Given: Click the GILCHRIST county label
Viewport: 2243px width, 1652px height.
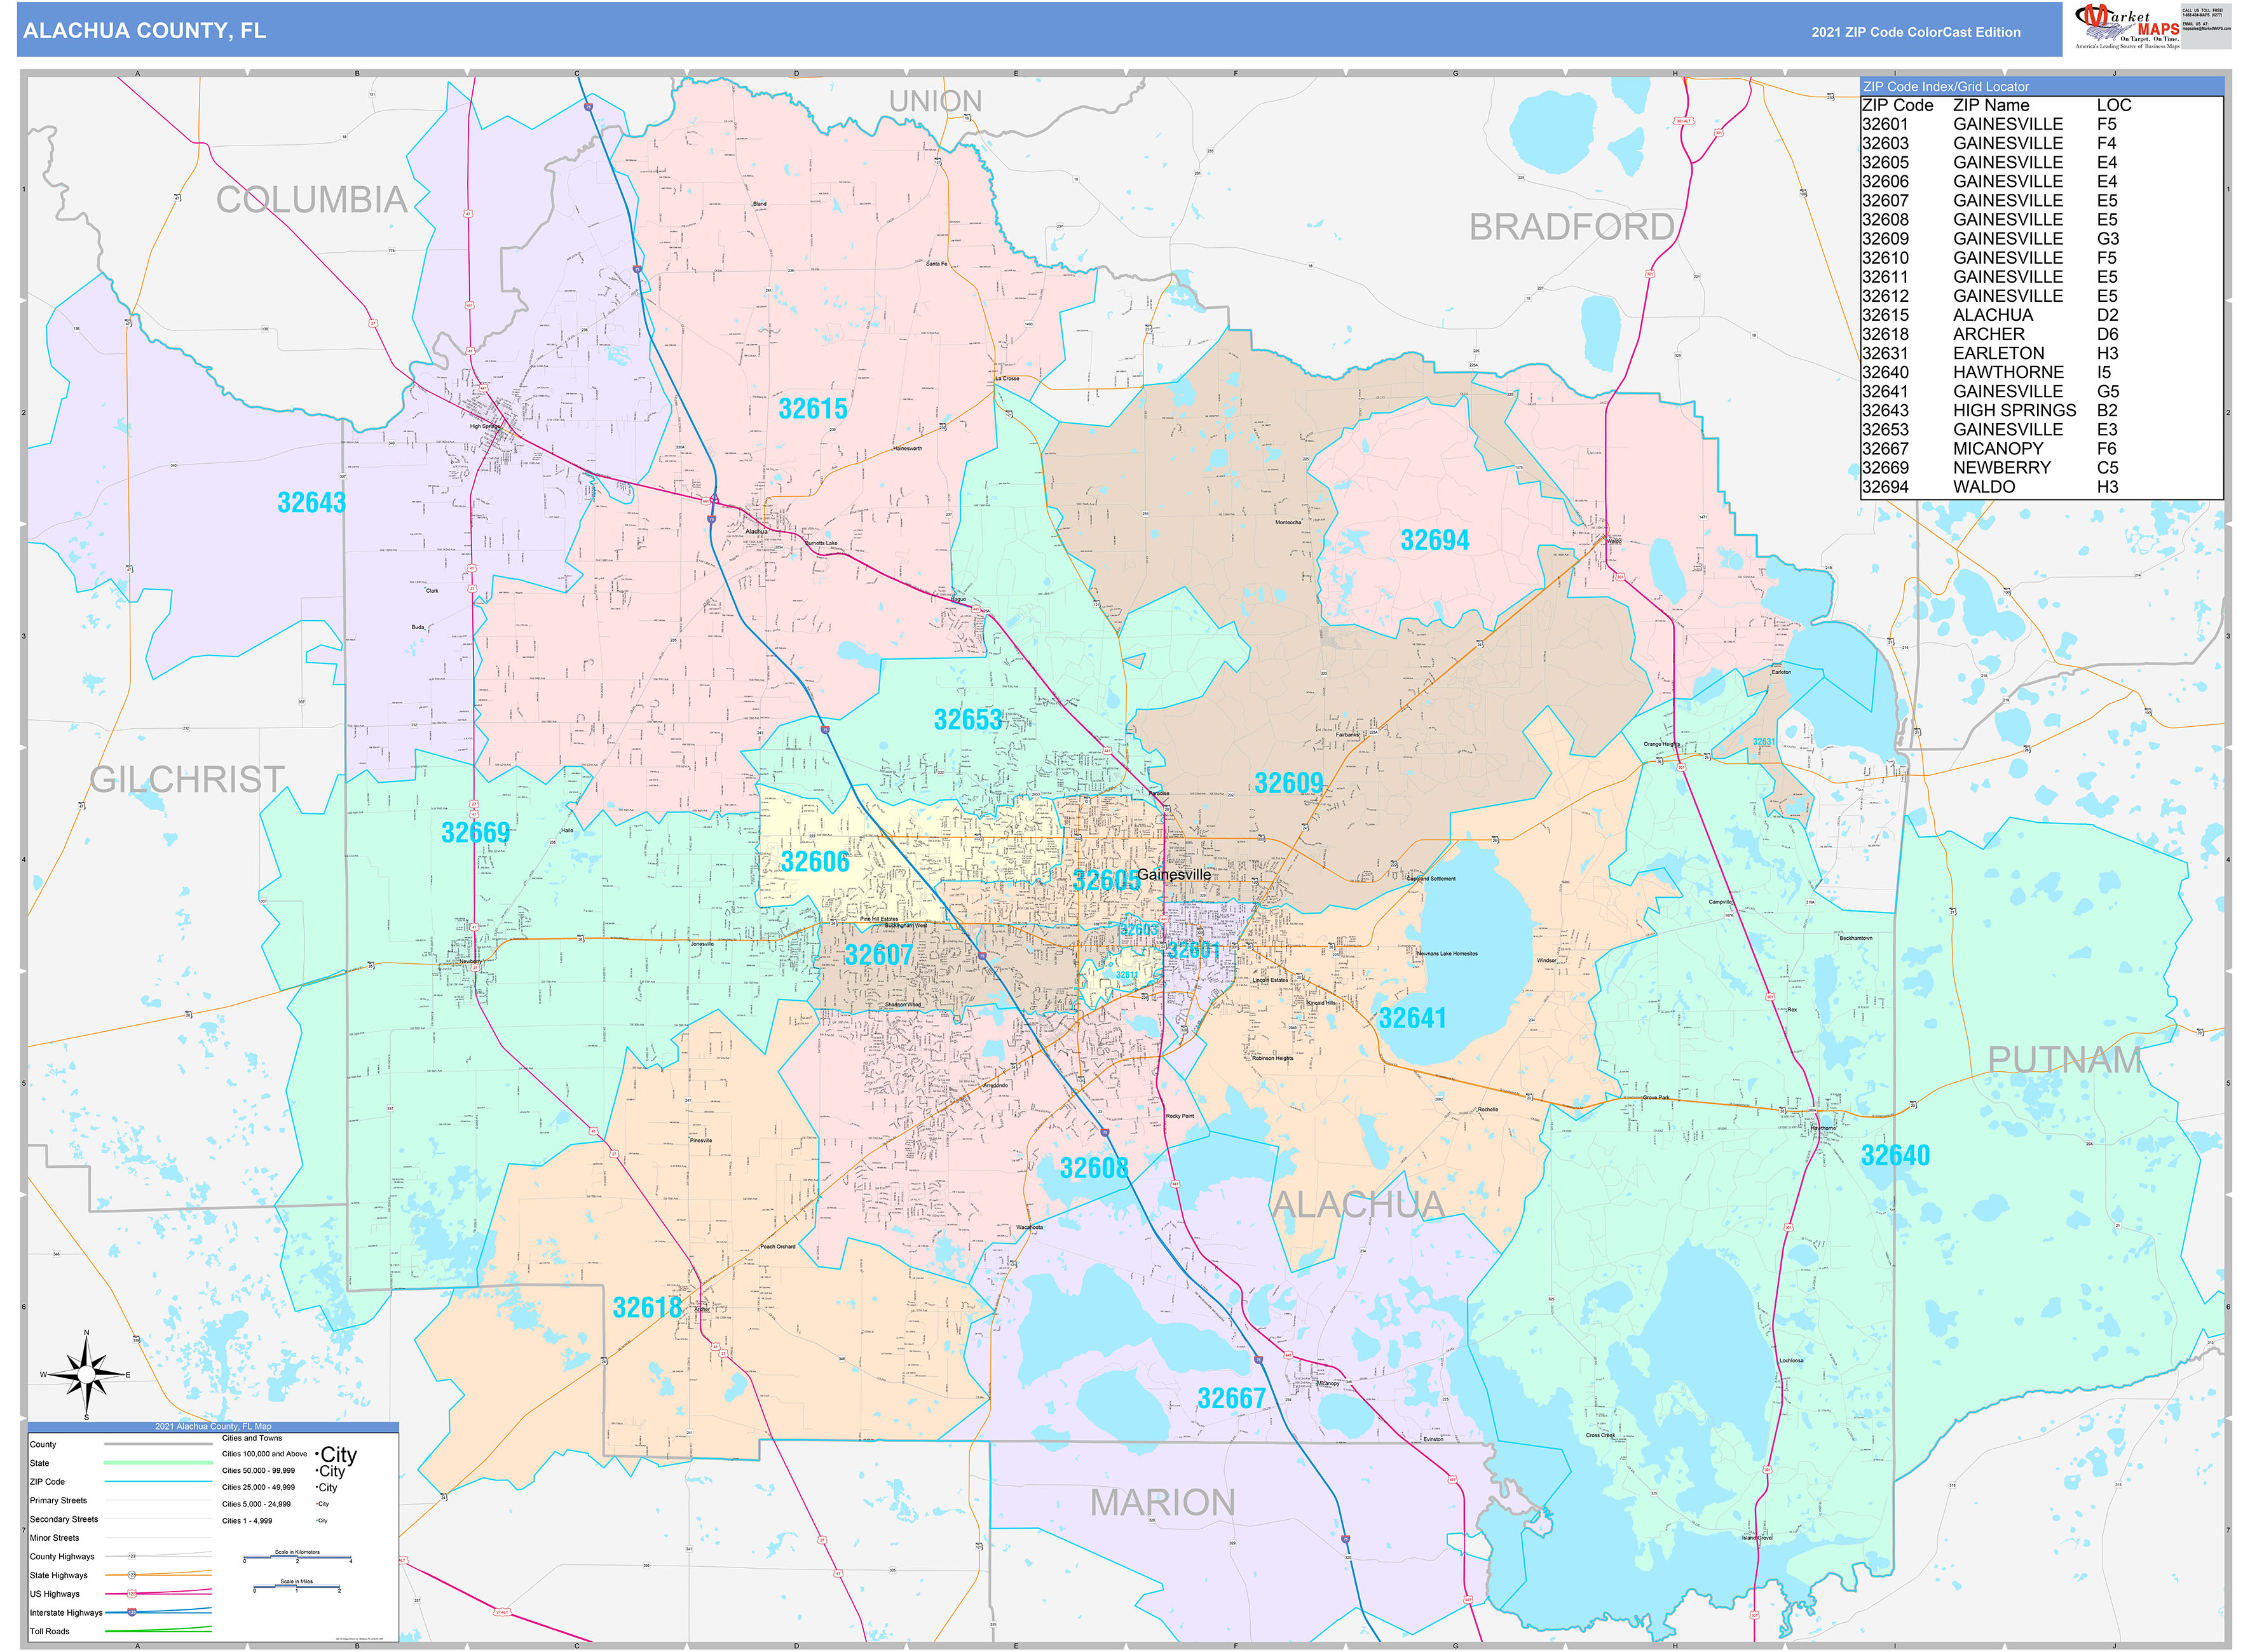Looking at the screenshot, I should [188, 779].
